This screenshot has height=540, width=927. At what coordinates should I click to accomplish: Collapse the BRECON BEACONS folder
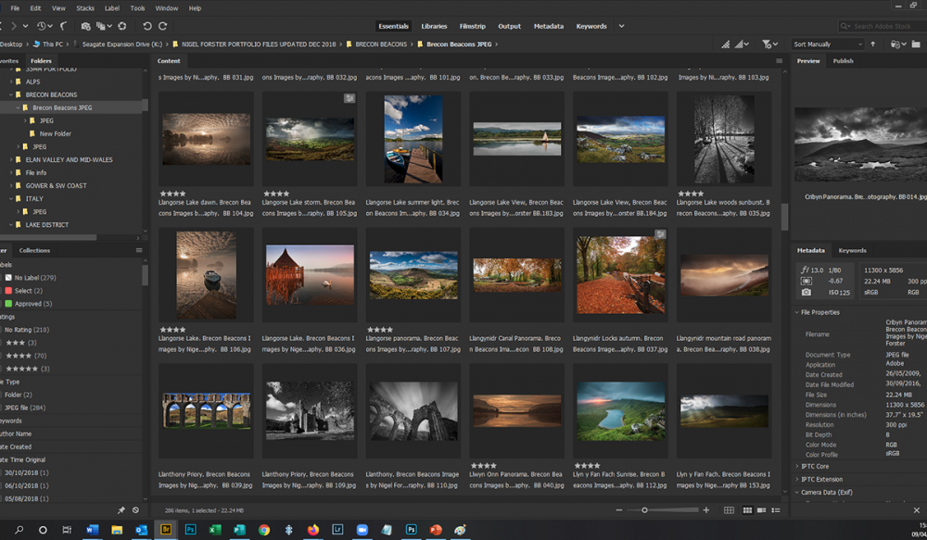[11, 94]
